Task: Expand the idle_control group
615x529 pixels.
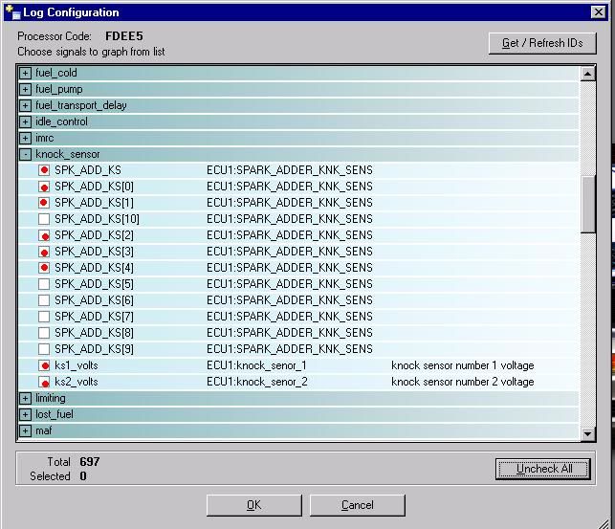Action: click(x=25, y=121)
